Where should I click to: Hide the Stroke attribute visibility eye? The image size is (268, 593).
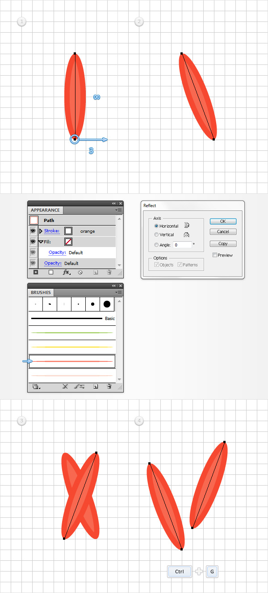point(33,231)
